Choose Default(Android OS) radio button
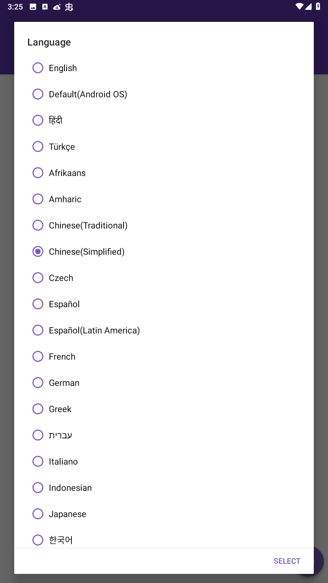The image size is (328, 583). [x=164, y=94]
